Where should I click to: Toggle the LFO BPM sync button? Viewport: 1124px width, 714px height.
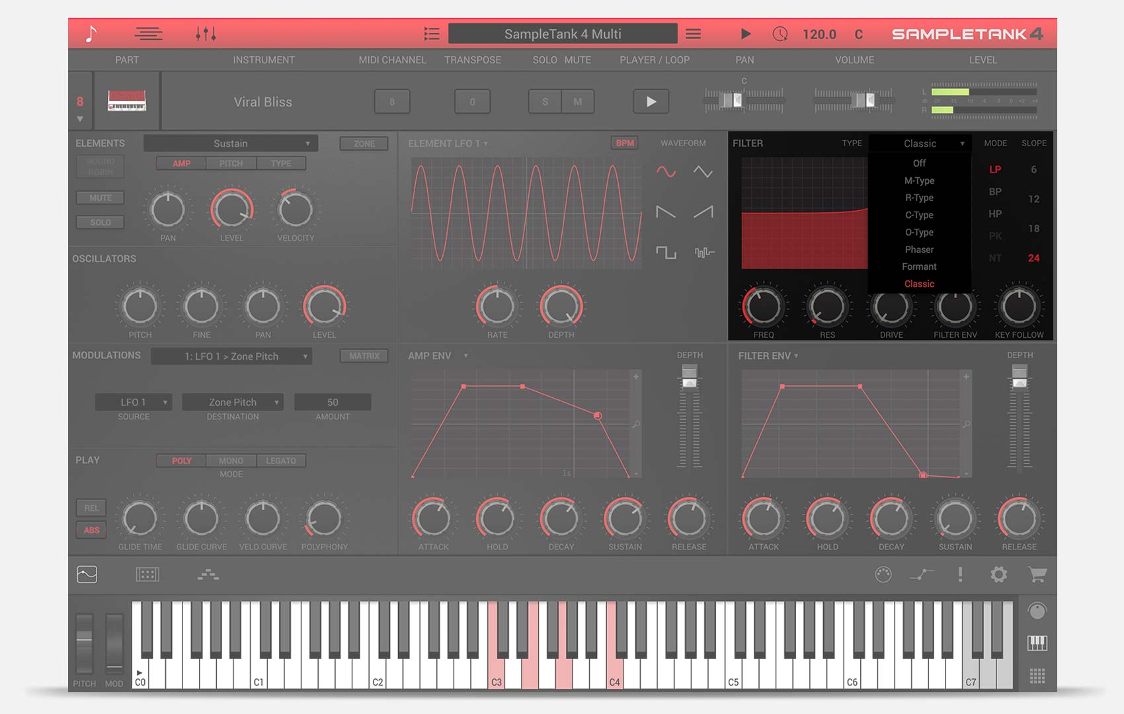(x=624, y=143)
